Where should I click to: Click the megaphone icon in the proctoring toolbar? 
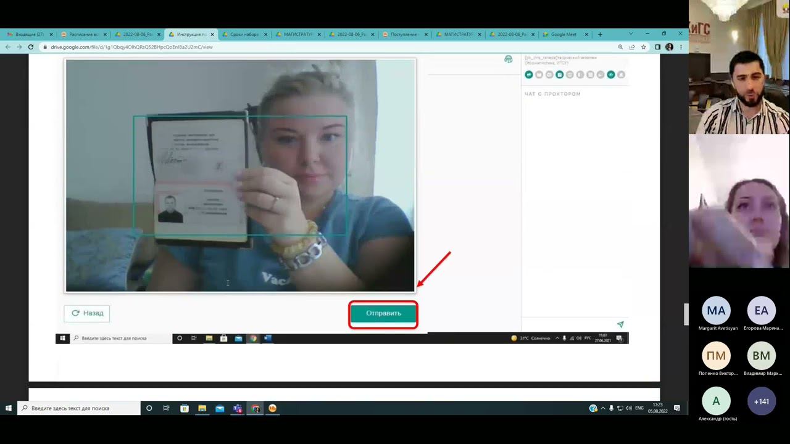pos(529,75)
